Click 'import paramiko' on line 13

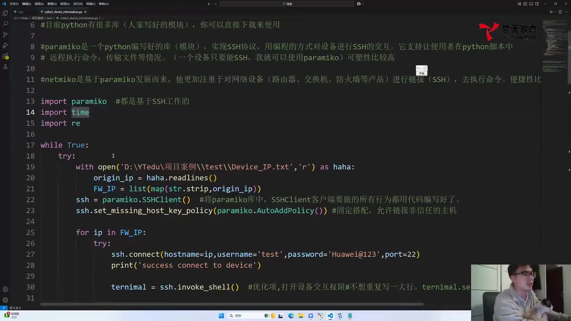click(x=74, y=101)
